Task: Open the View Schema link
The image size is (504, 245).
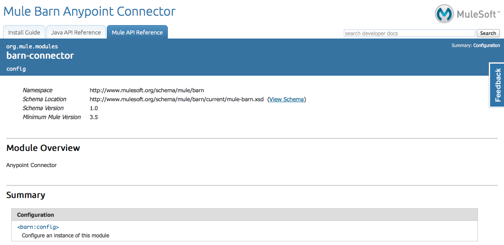Action: tap(286, 99)
